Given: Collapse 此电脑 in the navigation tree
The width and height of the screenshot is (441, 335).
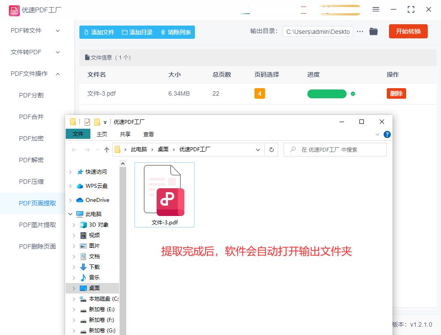Looking at the screenshot, I should (70, 214).
